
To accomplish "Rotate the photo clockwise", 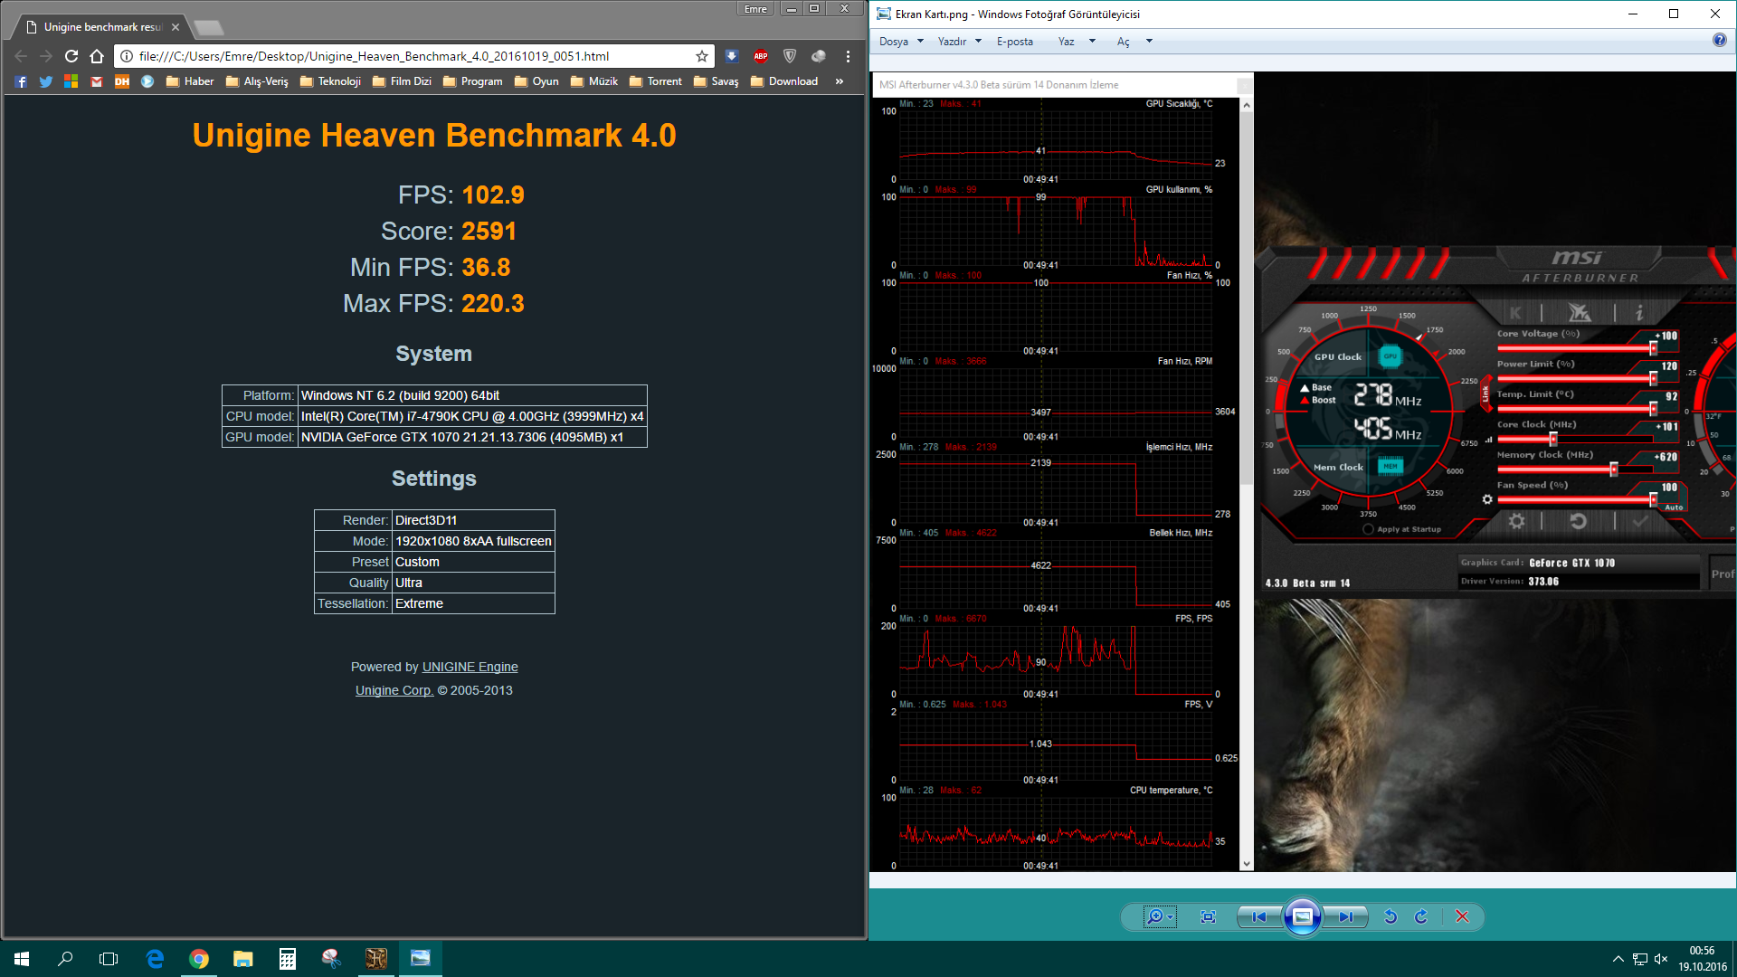I will (1421, 917).
